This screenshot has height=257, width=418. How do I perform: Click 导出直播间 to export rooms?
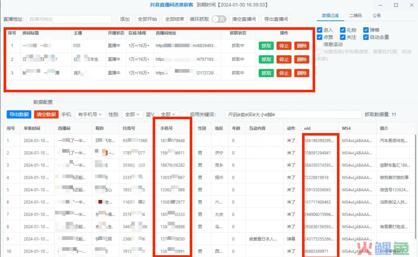coord(276,19)
